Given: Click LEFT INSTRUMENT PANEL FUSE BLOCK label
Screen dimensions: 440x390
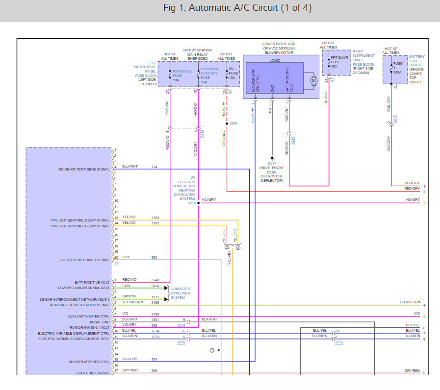Looking at the screenshot, I should [145, 69].
